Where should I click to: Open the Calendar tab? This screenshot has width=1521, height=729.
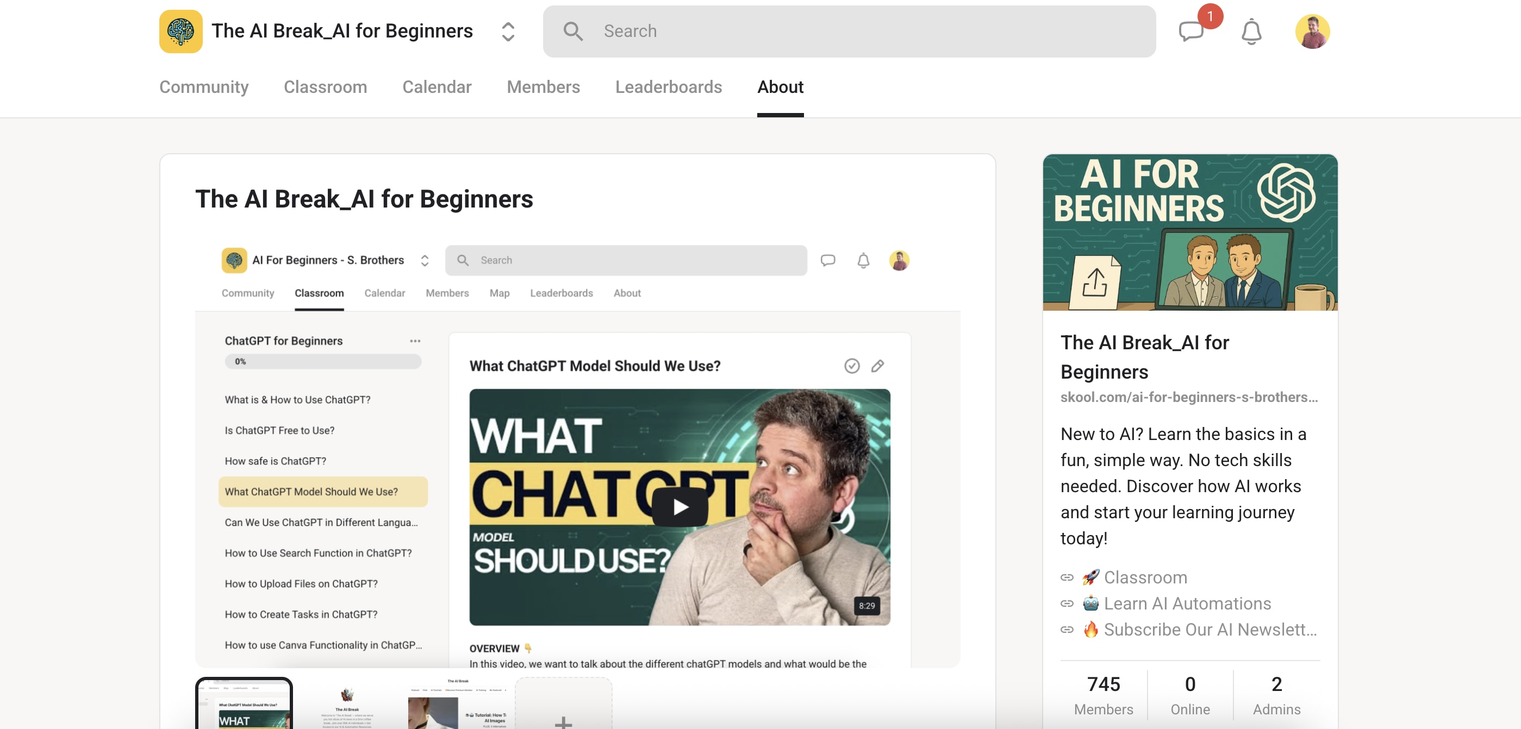point(437,87)
